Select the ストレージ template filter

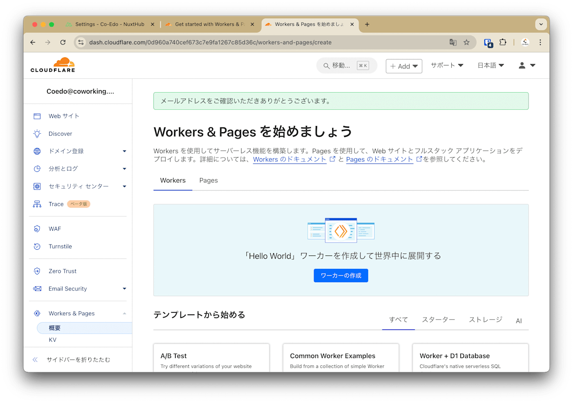click(486, 320)
